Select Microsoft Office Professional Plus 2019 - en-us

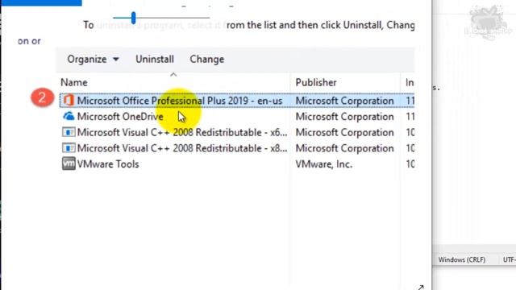pos(180,101)
